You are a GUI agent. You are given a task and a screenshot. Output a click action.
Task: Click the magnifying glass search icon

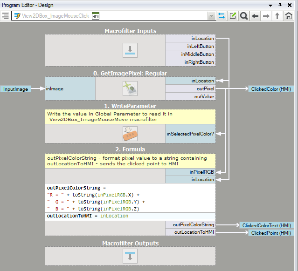(244, 16)
